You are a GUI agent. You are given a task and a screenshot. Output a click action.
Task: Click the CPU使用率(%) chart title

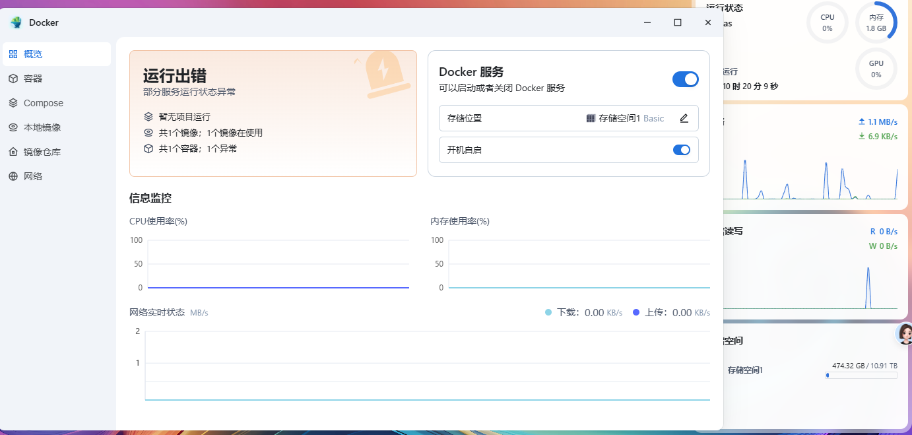(158, 221)
